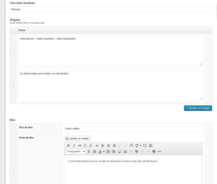Undo the last edit
Screen dimensions: 217x184
(142, 152)
